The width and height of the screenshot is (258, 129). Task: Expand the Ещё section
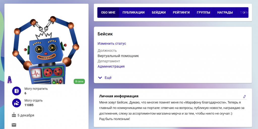point(105,78)
